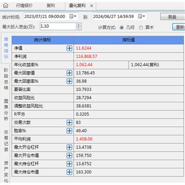This screenshot has width=185, height=185.
Task: Click 统计指标 column header
Action: pyautogui.click(x=43, y=40)
